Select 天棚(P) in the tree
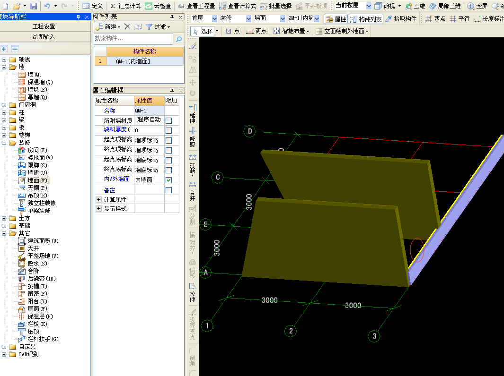 click(x=33, y=188)
